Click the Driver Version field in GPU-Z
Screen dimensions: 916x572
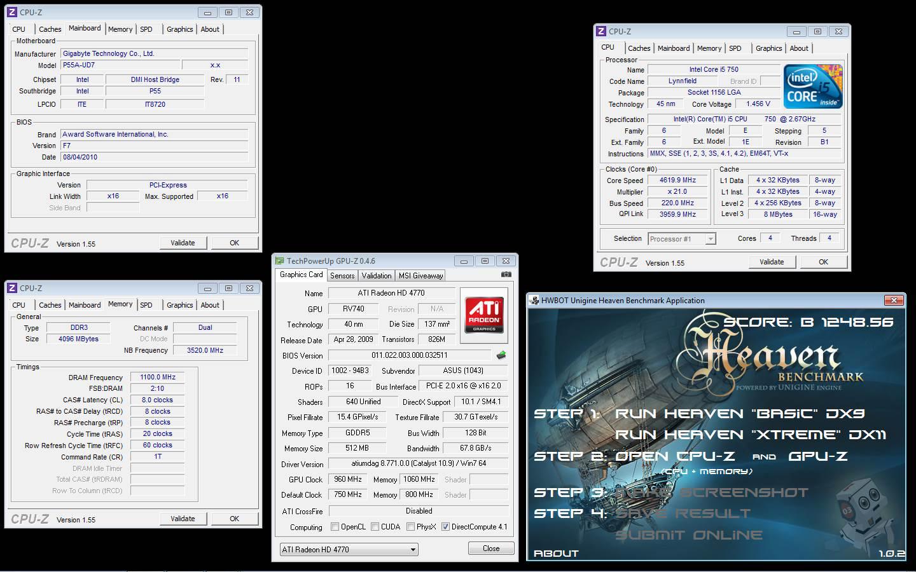coord(419,463)
